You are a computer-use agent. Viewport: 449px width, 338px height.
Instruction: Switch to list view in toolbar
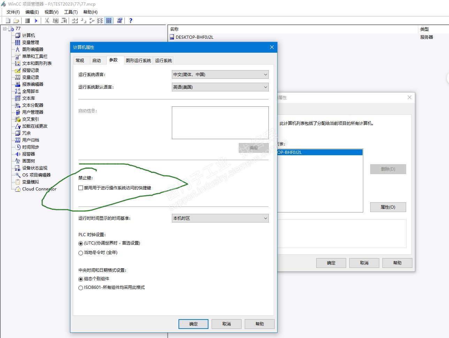pos(92,21)
